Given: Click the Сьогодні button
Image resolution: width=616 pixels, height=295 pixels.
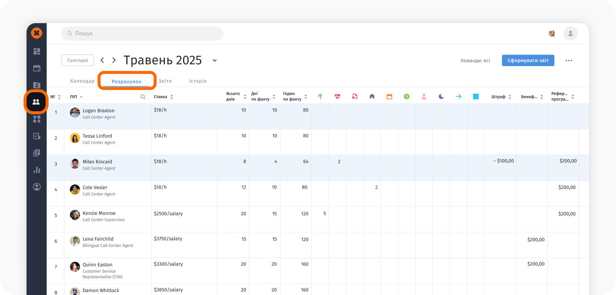Looking at the screenshot, I should pyautogui.click(x=78, y=60).
